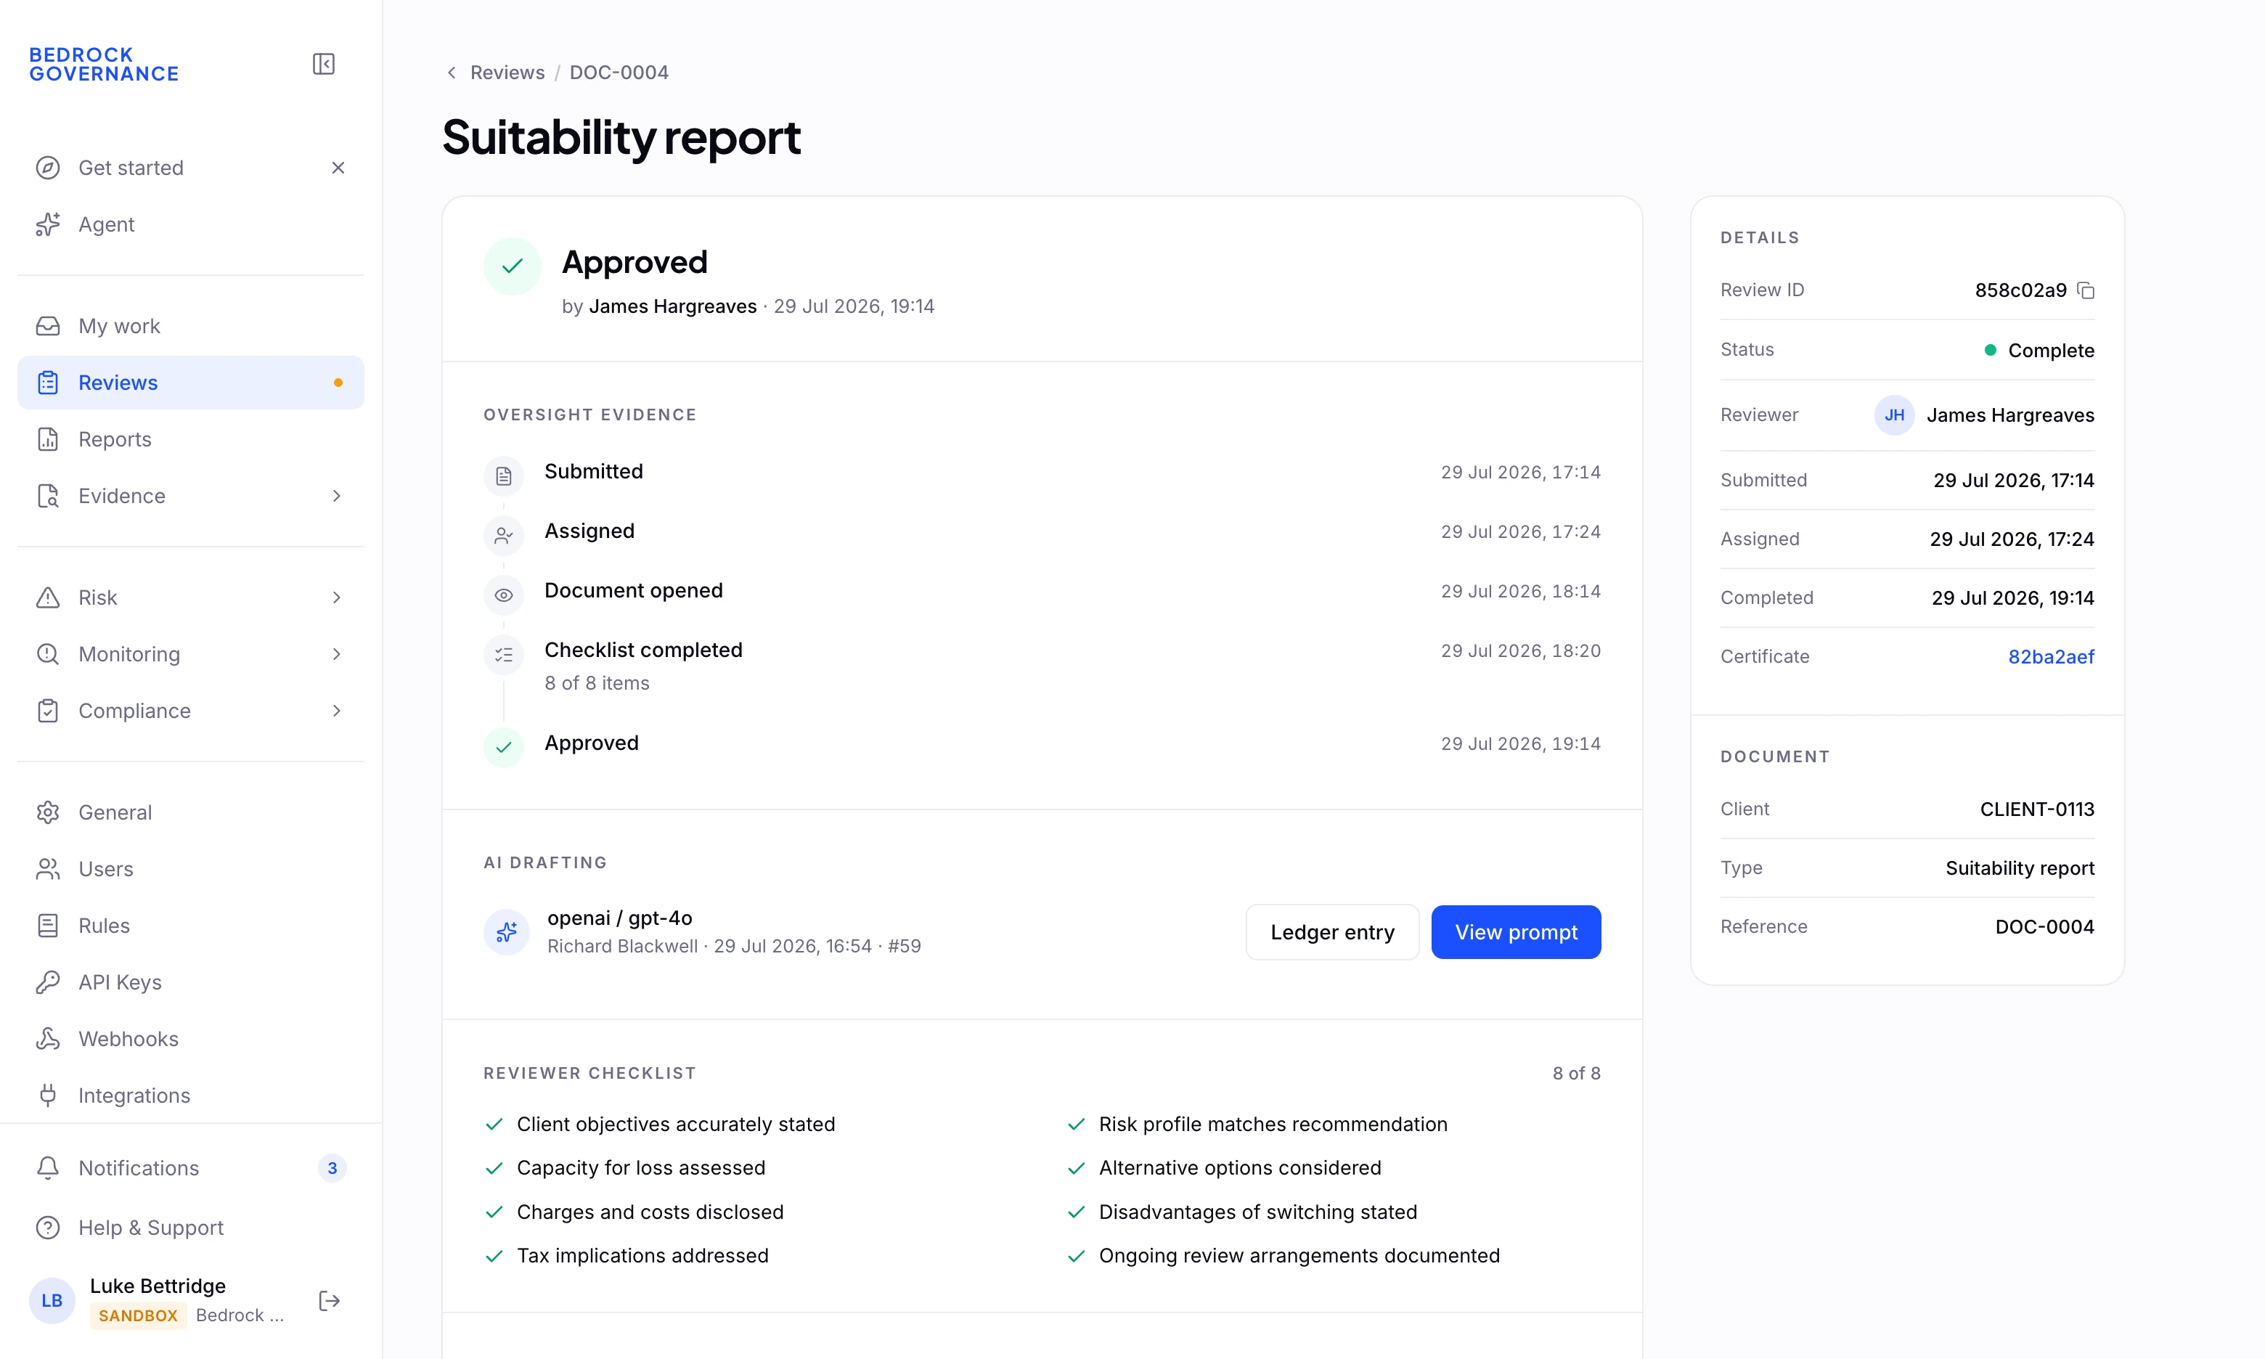
Task: Navigate to Webhooks
Action: pyautogui.click(x=190, y=1038)
